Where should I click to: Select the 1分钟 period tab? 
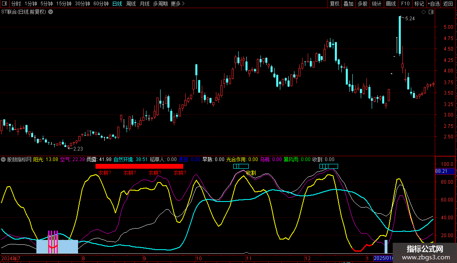(31, 4)
